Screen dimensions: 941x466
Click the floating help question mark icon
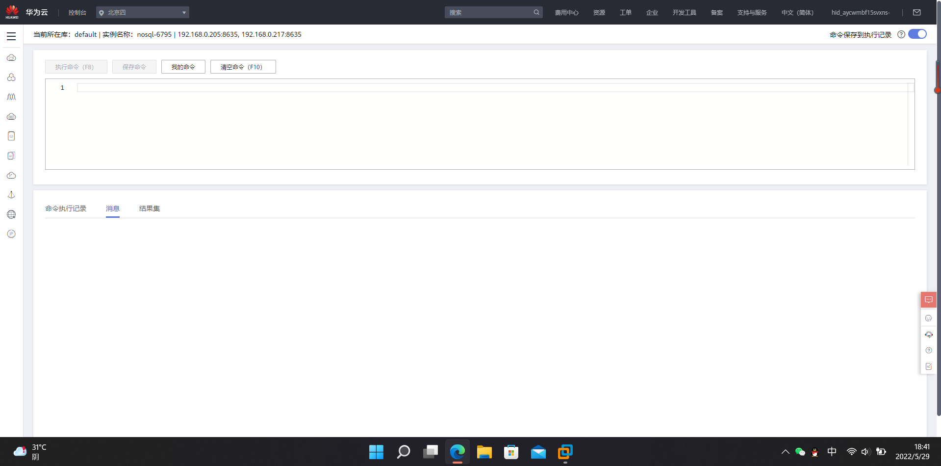pyautogui.click(x=929, y=350)
